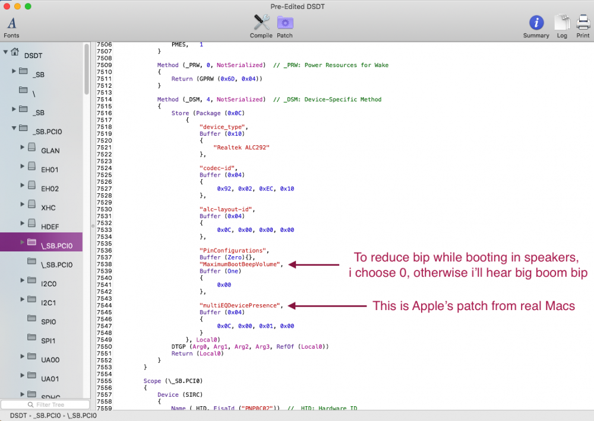Click the DTGP call line
Viewport: 594px width, 421px height.
250,346
